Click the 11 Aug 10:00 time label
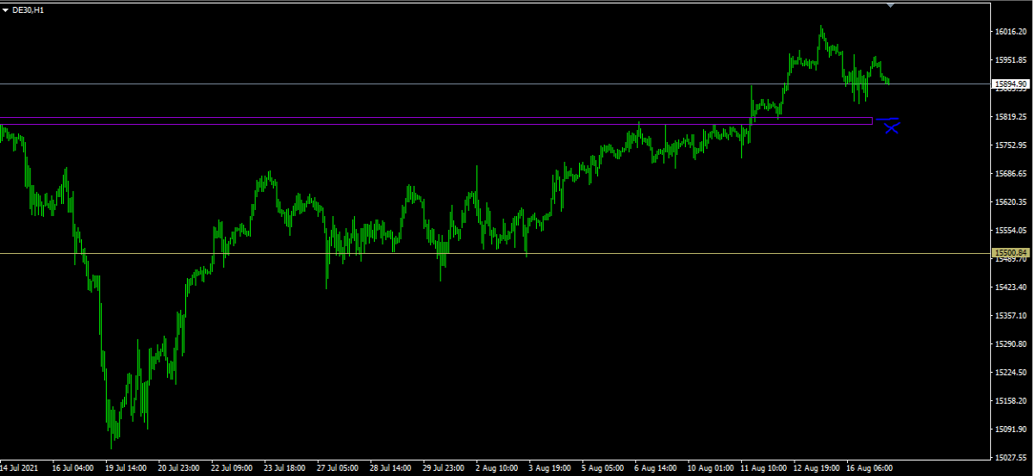This screenshot has height=476, width=1034. tap(764, 469)
